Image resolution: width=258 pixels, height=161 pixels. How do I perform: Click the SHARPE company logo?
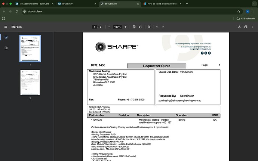tap(117, 47)
